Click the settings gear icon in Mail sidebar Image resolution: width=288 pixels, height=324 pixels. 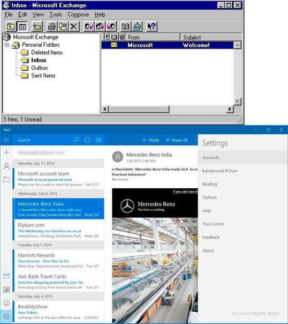(6, 316)
